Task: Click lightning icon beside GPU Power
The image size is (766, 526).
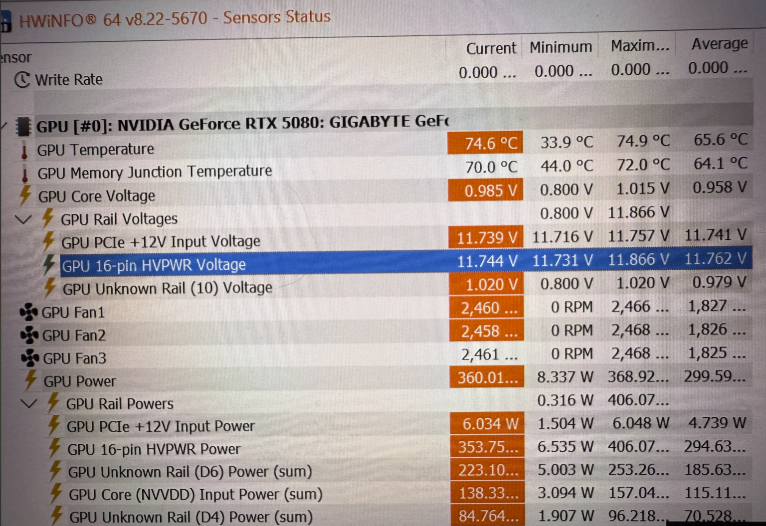Action: click(x=31, y=380)
